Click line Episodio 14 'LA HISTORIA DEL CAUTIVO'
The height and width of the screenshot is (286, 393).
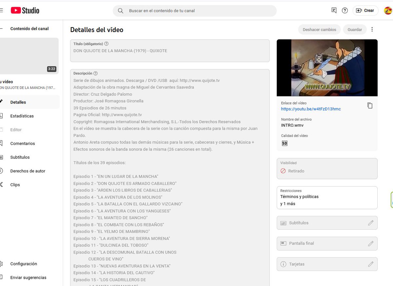click(114, 273)
